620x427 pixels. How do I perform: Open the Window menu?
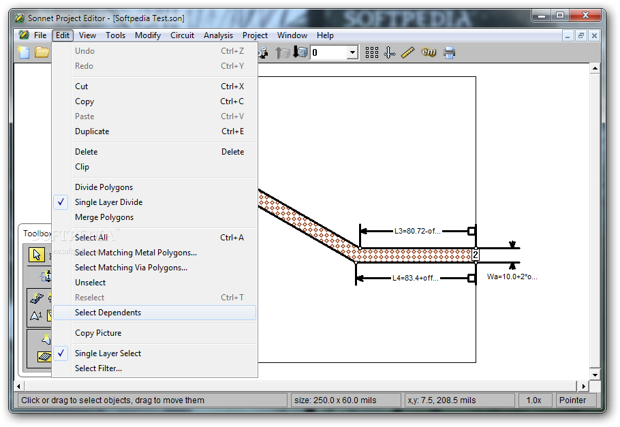[292, 35]
